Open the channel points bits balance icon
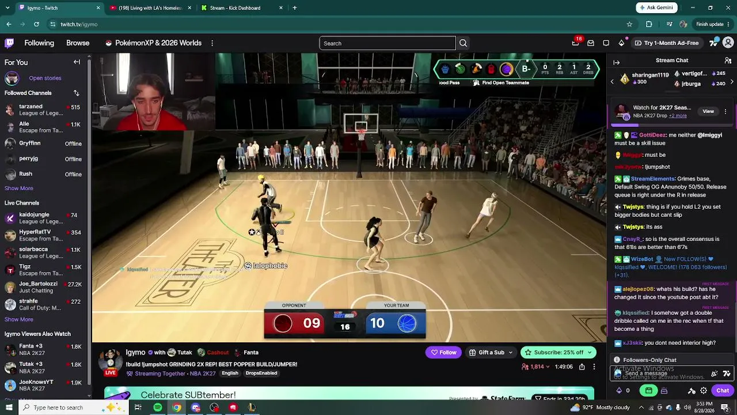Viewport: 737px width, 415px height. pos(620,391)
